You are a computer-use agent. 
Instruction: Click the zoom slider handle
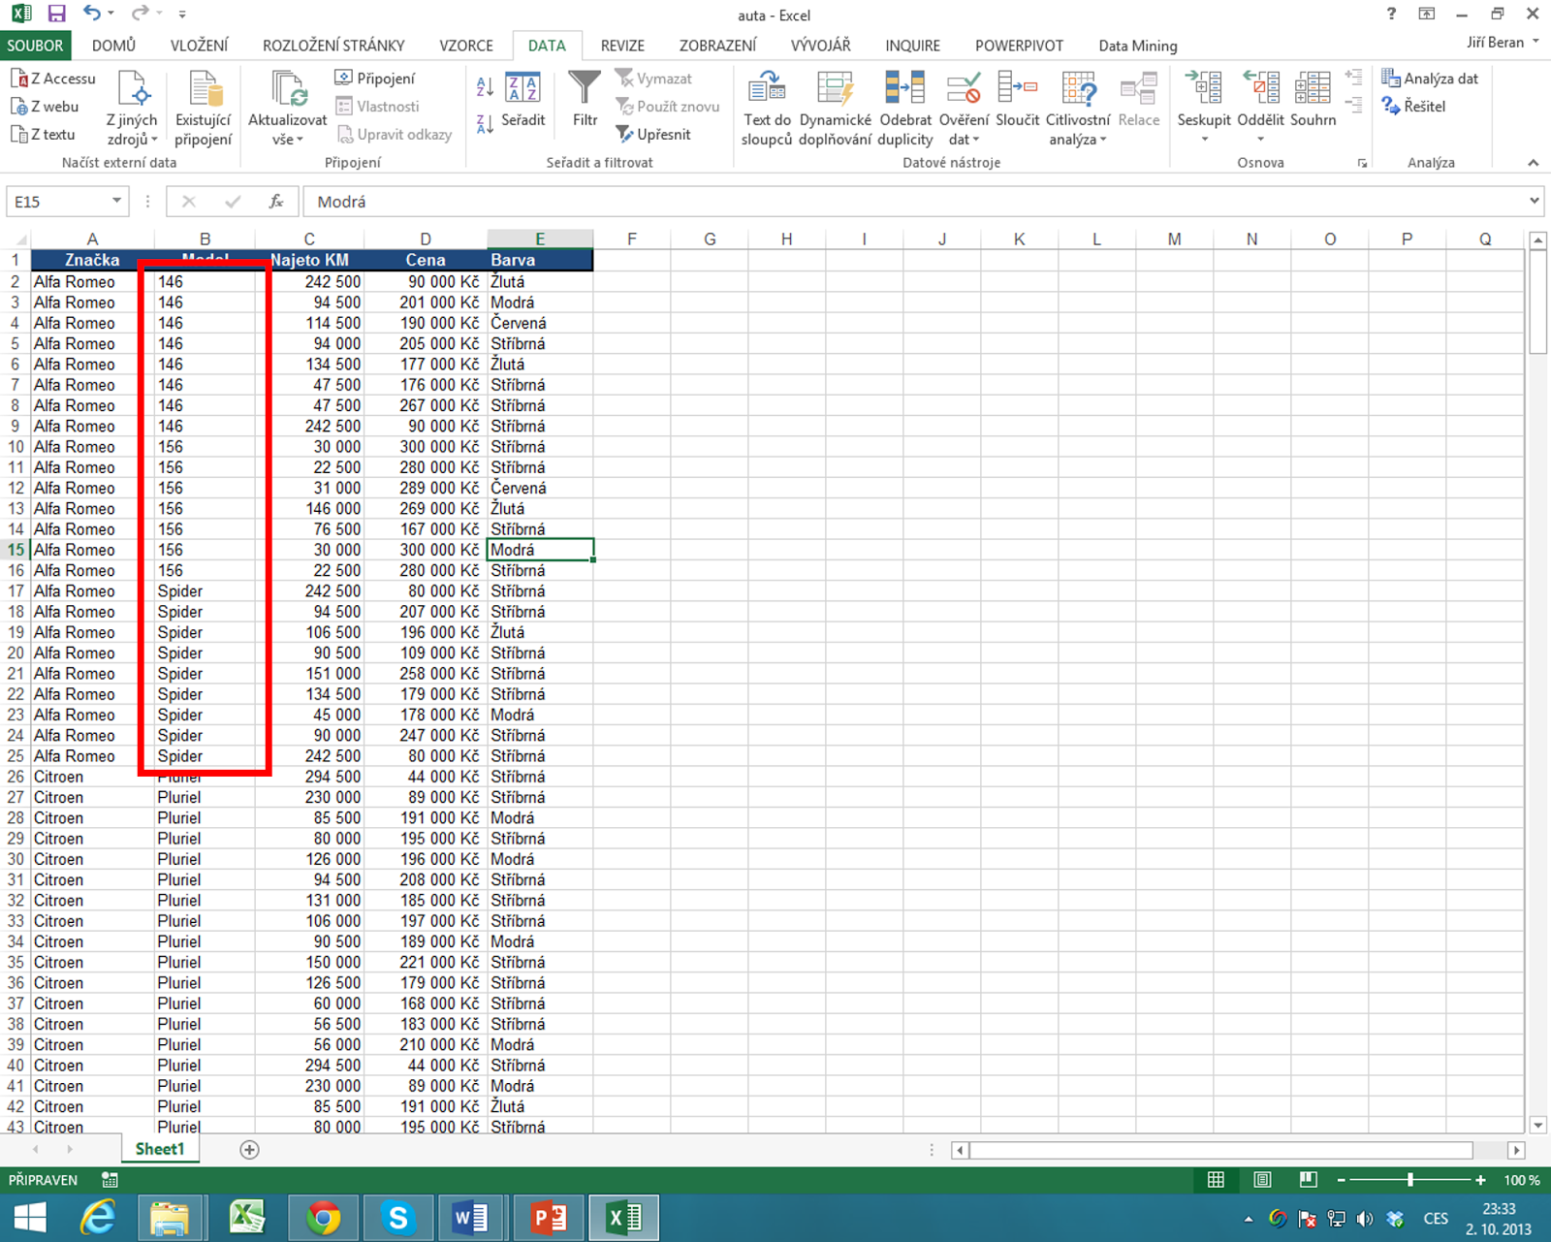(x=1410, y=1180)
